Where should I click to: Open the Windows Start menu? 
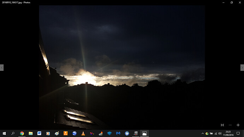click(x=4, y=133)
